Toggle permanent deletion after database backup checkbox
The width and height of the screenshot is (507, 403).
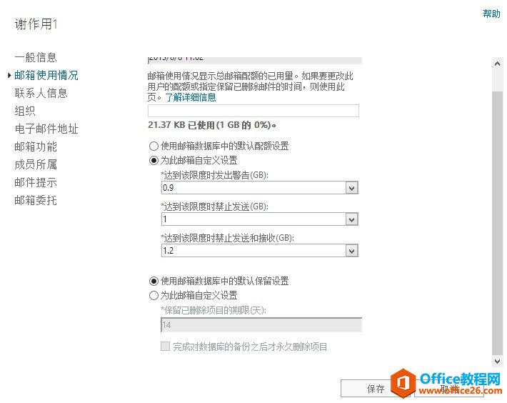[166, 347]
